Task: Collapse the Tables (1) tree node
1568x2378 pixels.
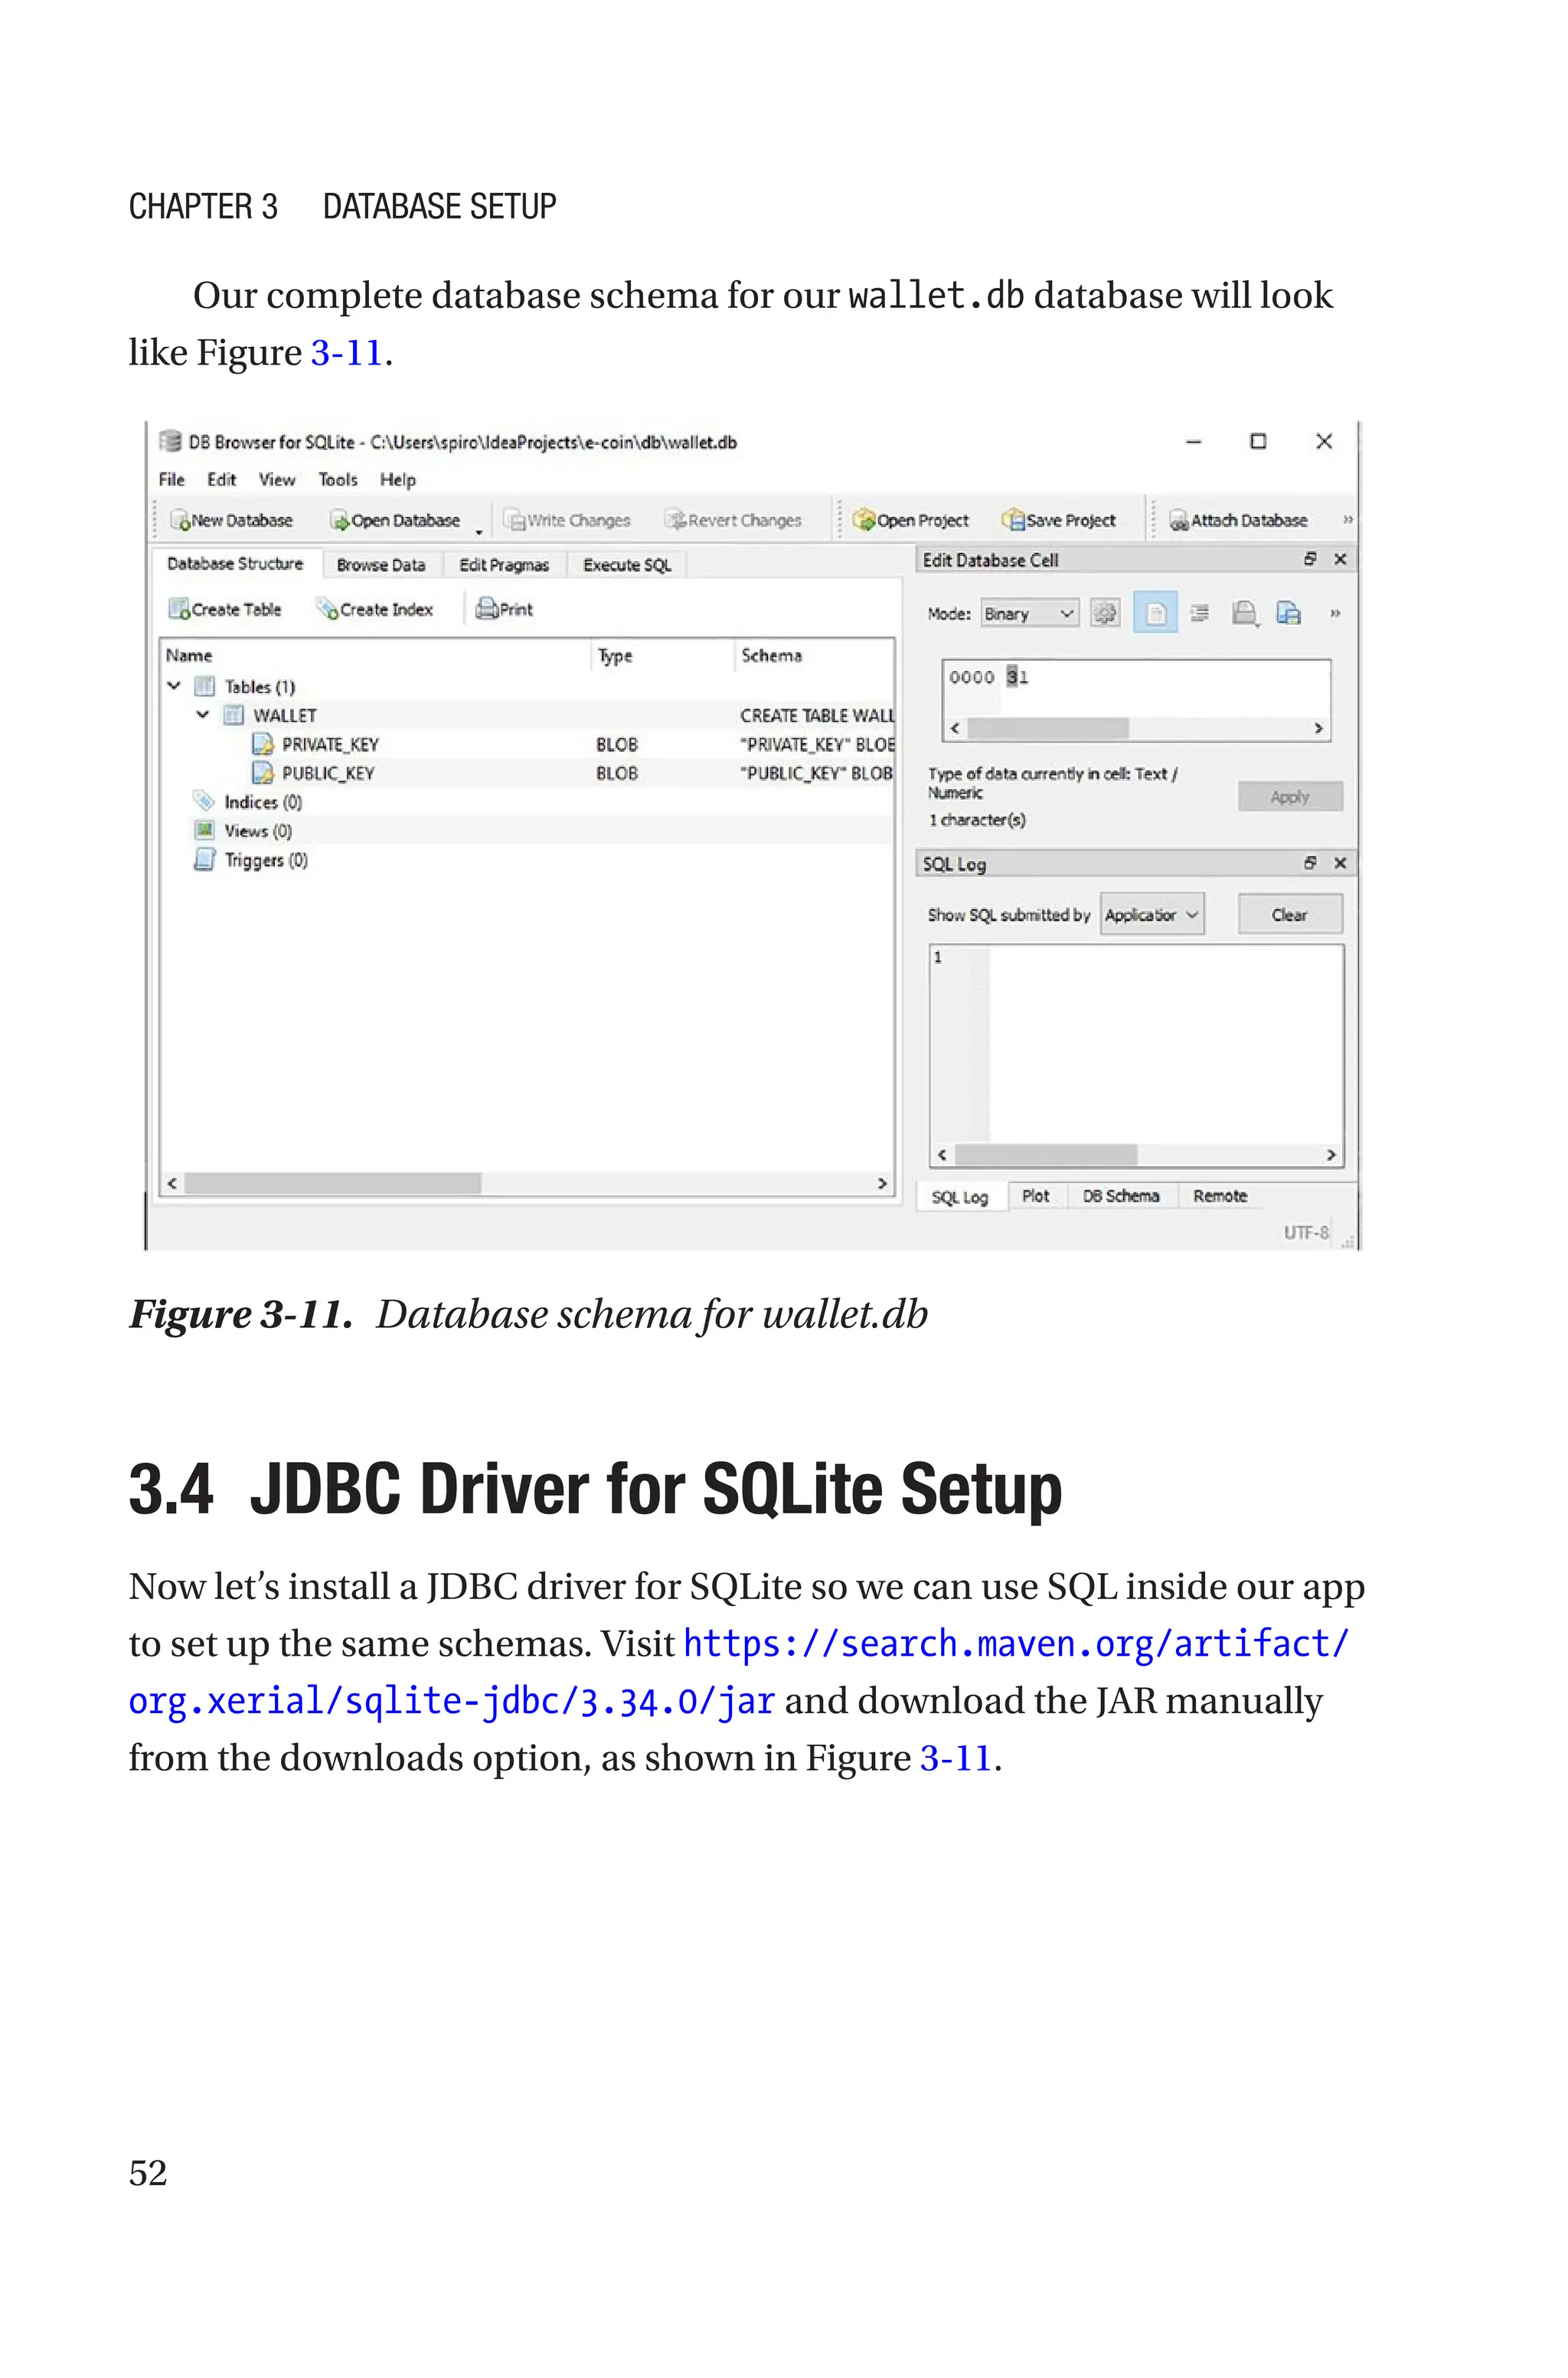Action: click(174, 686)
